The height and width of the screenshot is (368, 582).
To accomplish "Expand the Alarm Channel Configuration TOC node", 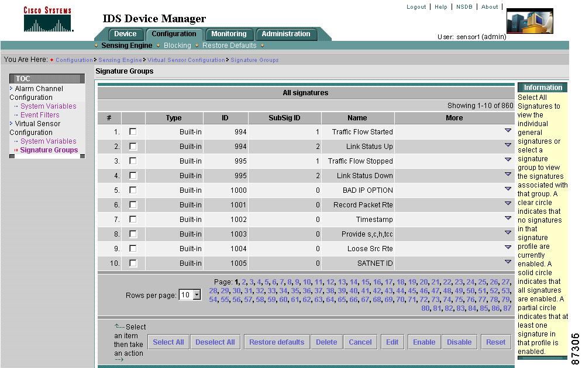I will pos(11,89).
